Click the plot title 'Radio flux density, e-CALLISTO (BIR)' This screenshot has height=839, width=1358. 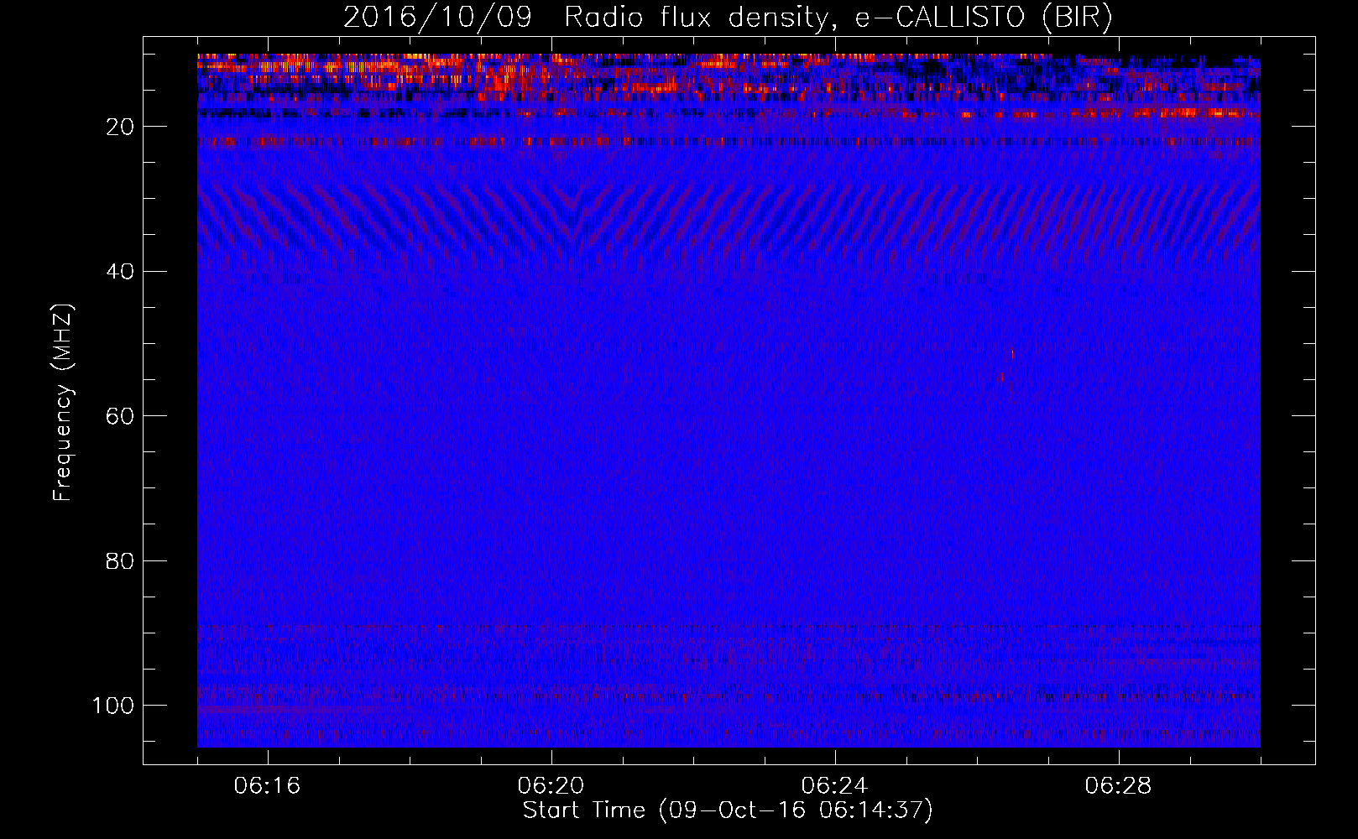838,18
